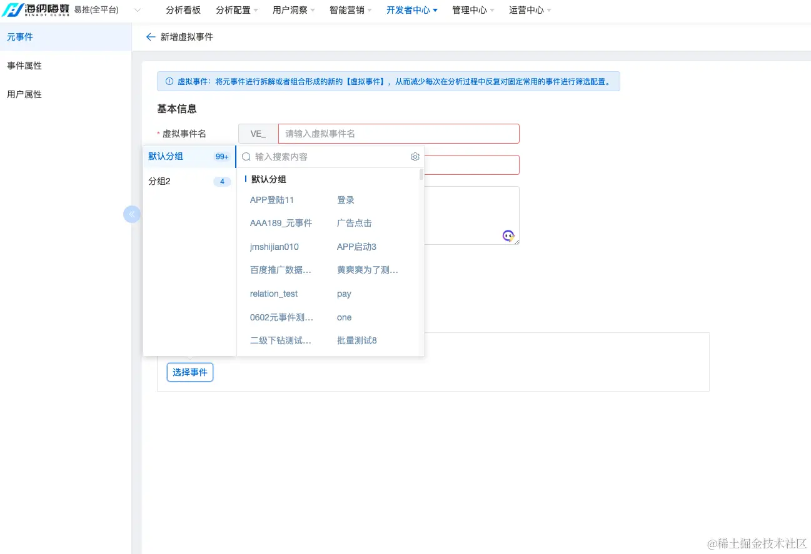
Task: Click the 默认分组 list header
Action: tap(269, 179)
